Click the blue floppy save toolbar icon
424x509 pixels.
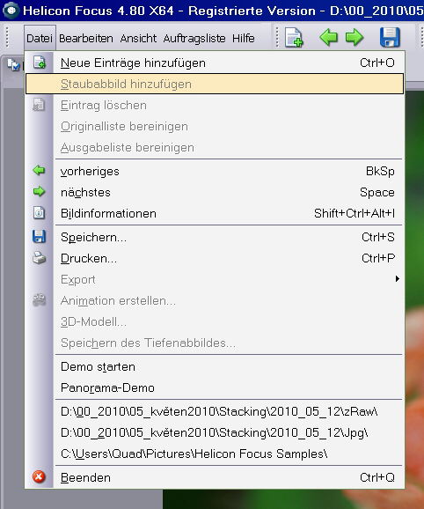(390, 37)
